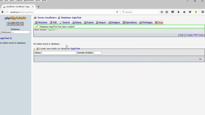Open the SQL query window icon in sidebar
This screenshot has height=115, width=205.
click(13, 24)
